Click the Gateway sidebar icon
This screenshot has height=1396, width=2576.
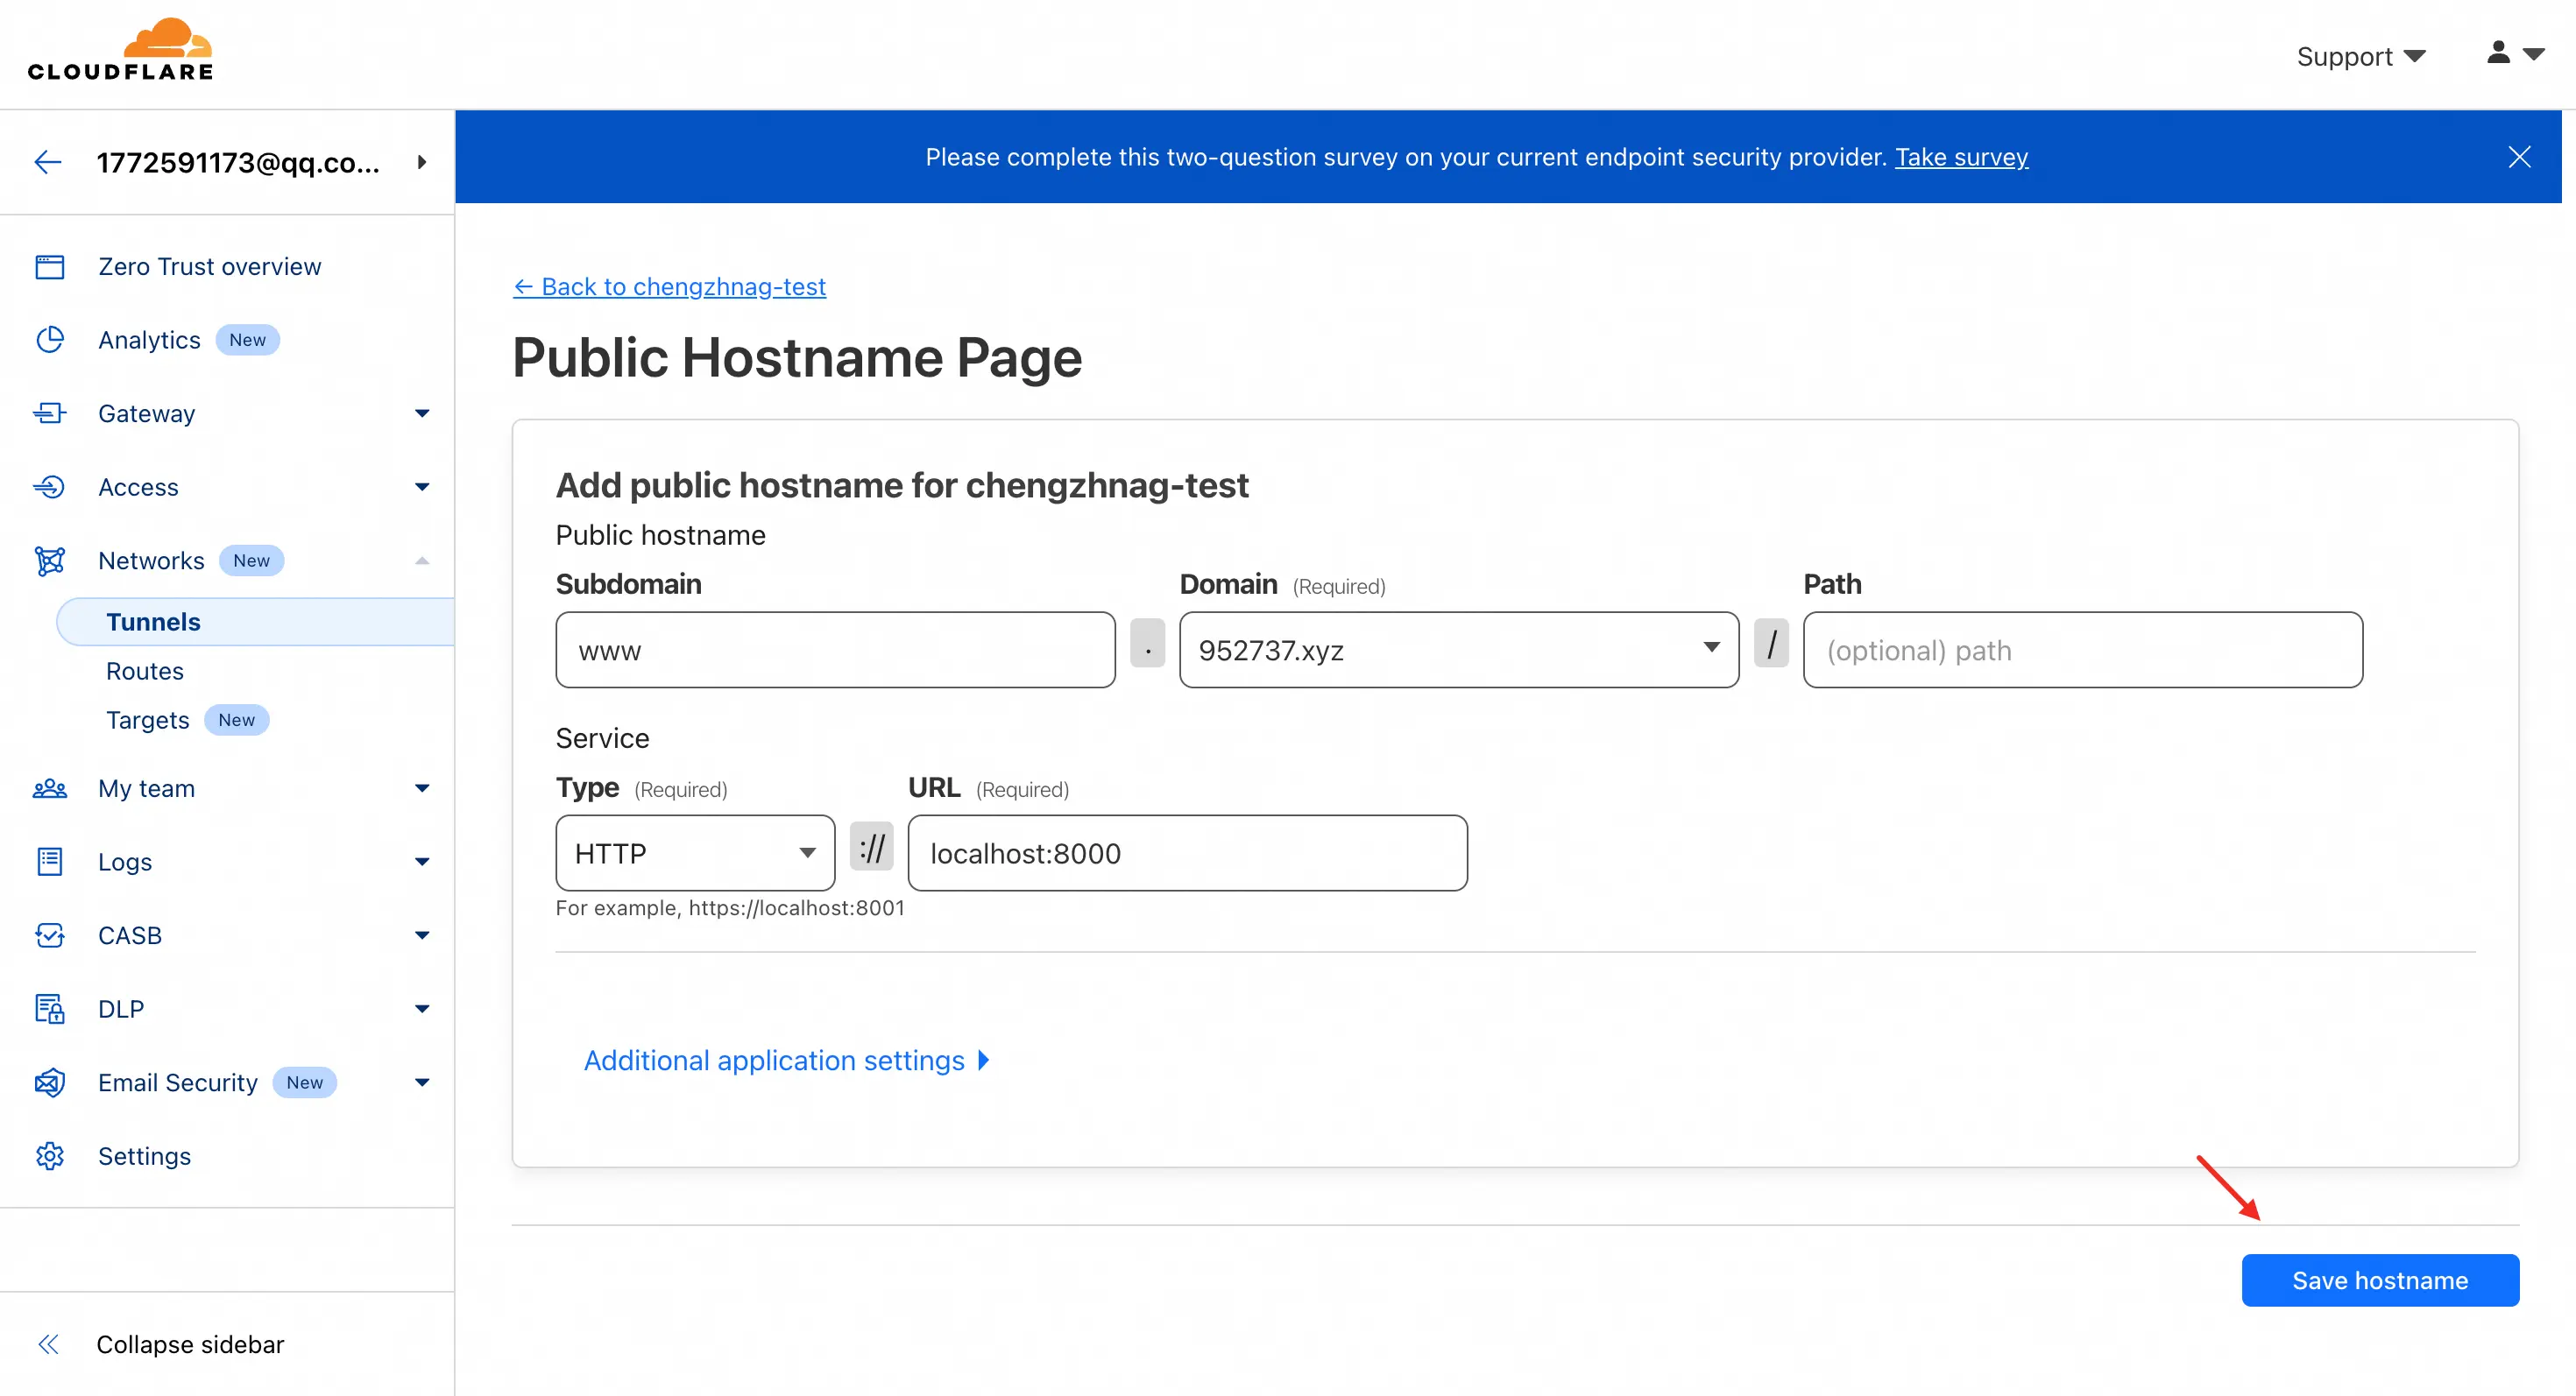click(50, 412)
